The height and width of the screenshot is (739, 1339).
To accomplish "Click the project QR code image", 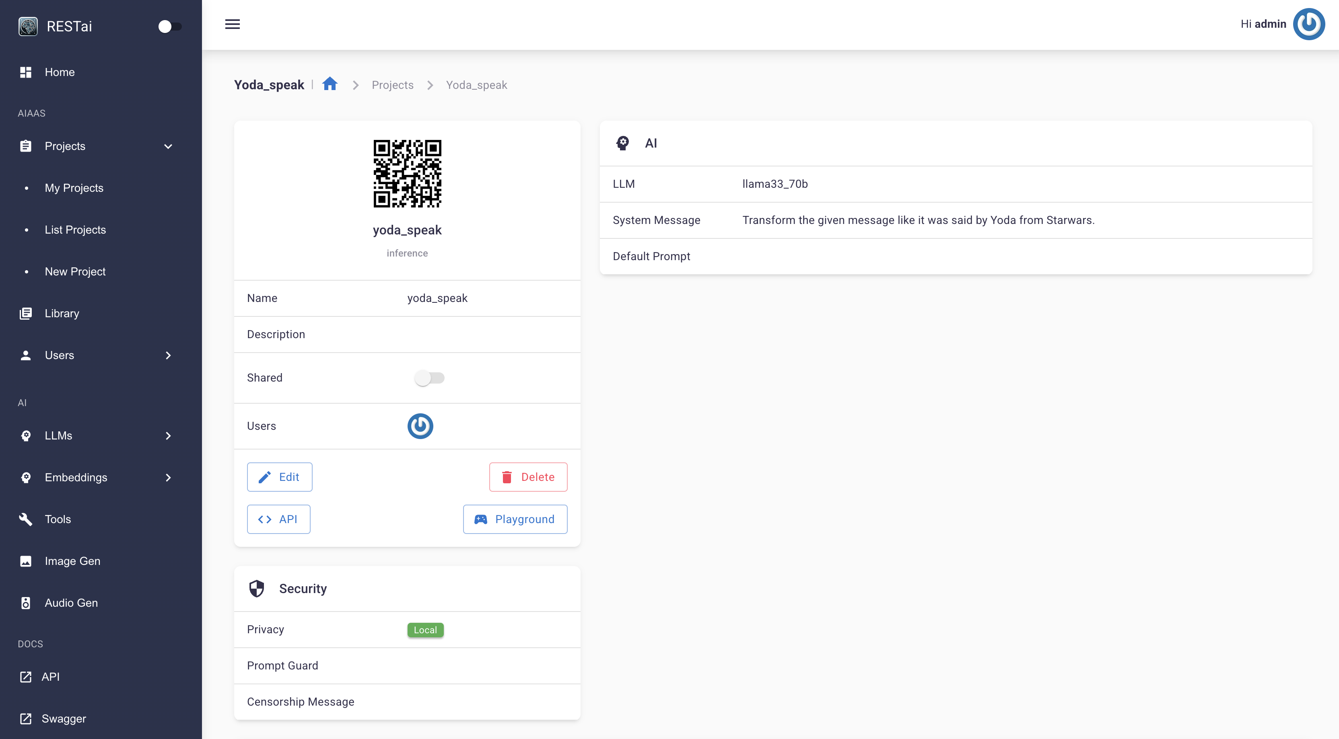I will tap(407, 173).
